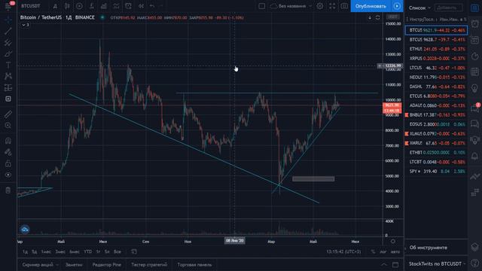Select the DASHL 77.66 watchlist row
Image resolution: width=482 pixels, height=271 pixels.
pos(436,87)
